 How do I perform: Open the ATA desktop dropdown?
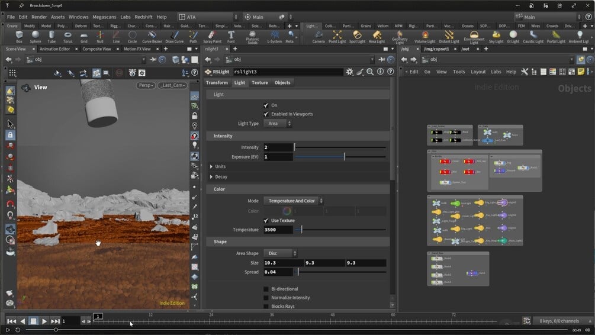(x=208, y=17)
